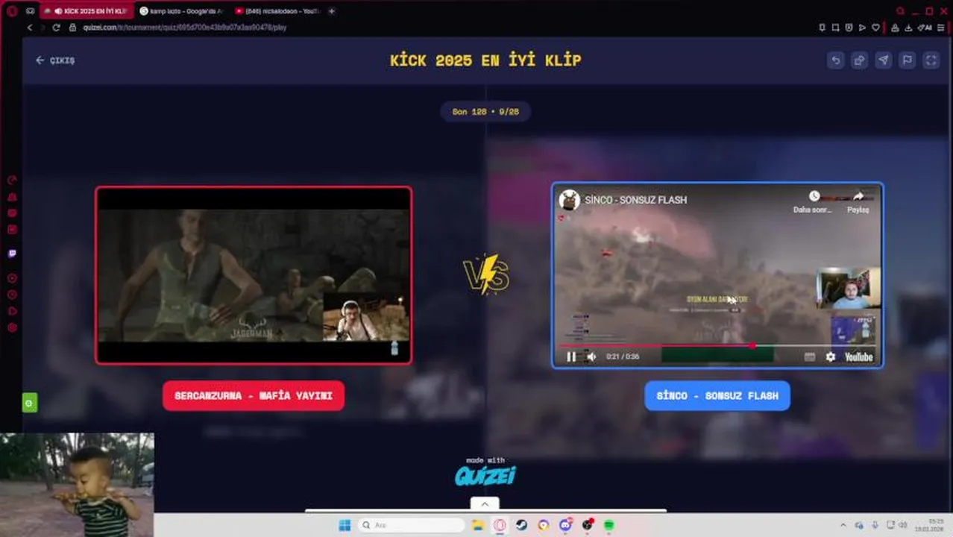Open Steam from the taskbar

tap(521, 525)
